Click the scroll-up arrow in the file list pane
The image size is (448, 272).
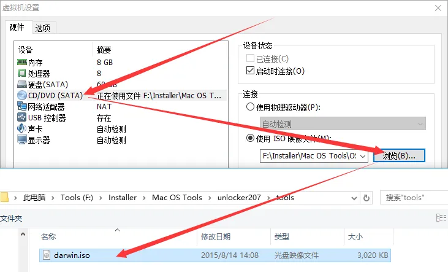pos(23,234)
